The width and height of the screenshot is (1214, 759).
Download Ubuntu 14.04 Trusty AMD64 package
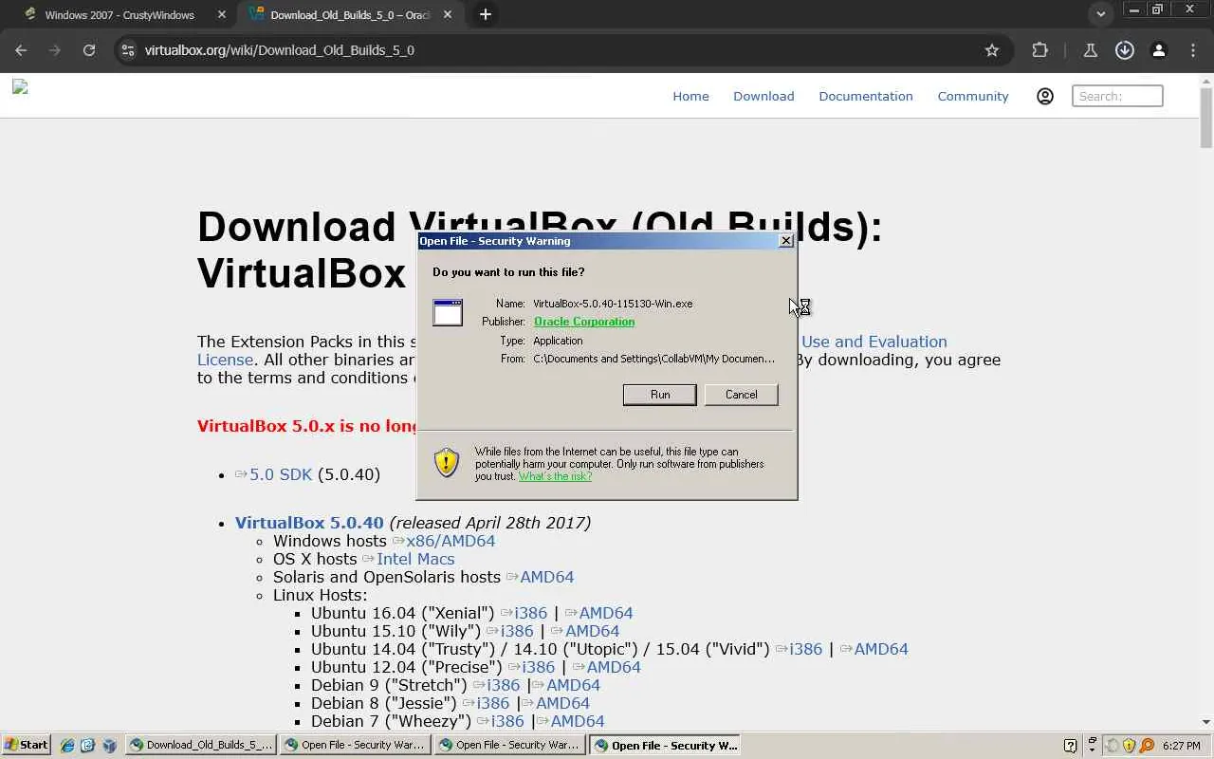click(881, 649)
